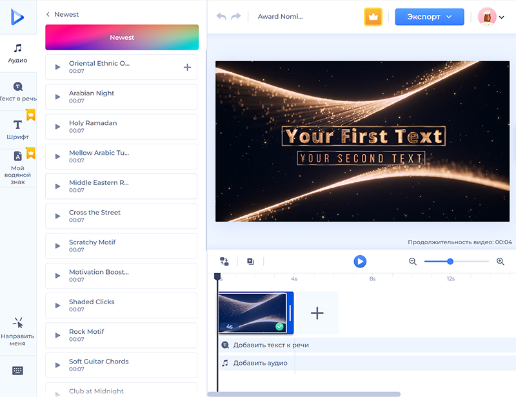The height and width of the screenshot is (397, 516).
Task: Add Oriental Ethnic track with plus icon
Action: (x=187, y=67)
